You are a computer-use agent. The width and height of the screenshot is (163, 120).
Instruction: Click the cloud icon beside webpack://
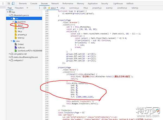coord(12,60)
